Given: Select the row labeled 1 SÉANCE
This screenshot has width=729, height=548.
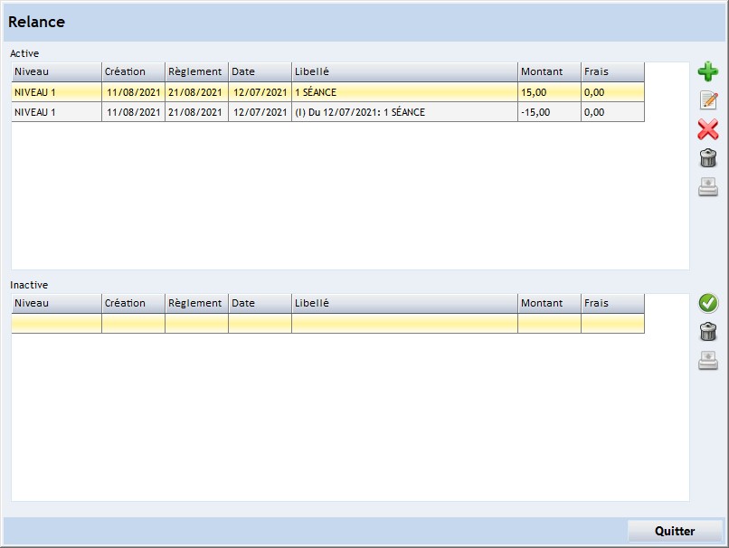Looking at the screenshot, I should [404, 92].
